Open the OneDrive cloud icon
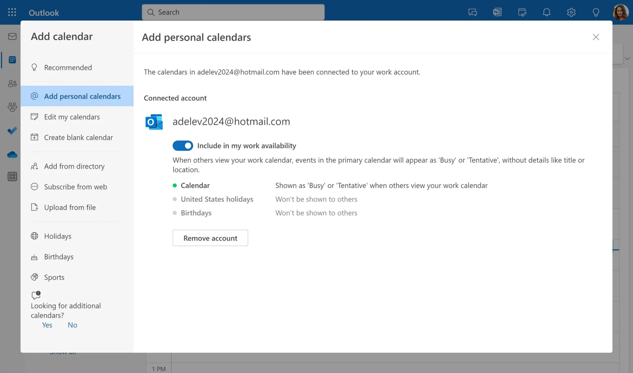Image resolution: width=633 pixels, height=373 pixels. tap(12, 154)
